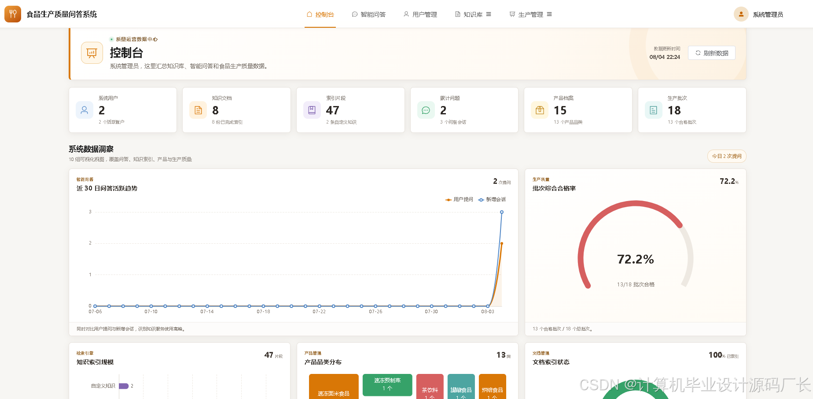Viewport: 813px width, 399px height.
Task: Click the 产品品类分布 card title
Action: point(323,362)
